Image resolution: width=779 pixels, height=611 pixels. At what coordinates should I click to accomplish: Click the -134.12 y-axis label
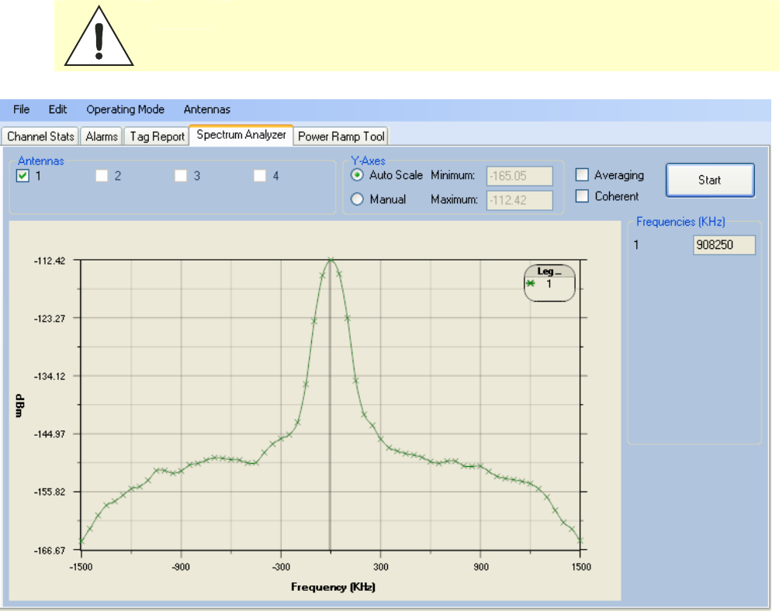[50, 377]
